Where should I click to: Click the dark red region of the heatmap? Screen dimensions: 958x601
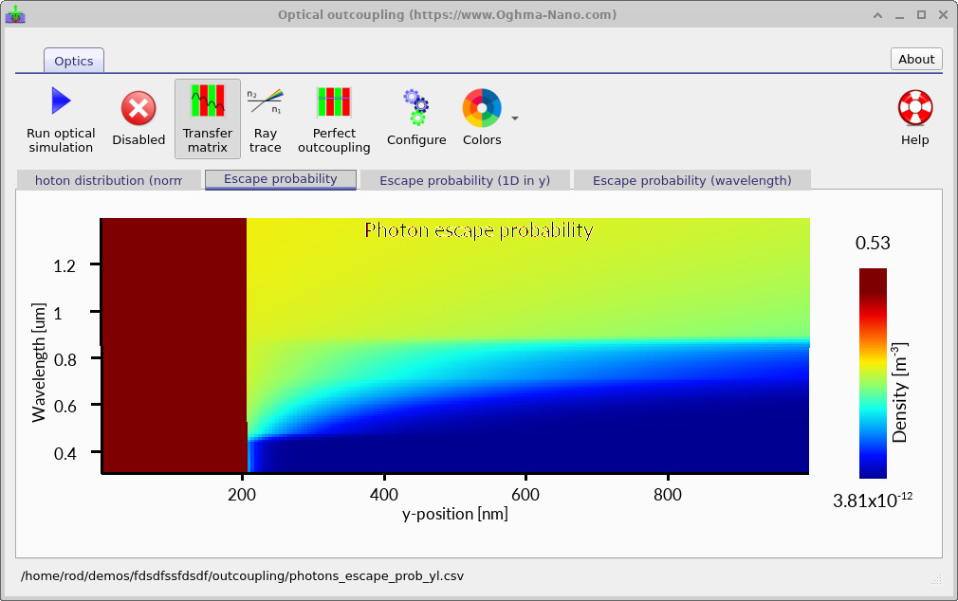174,345
